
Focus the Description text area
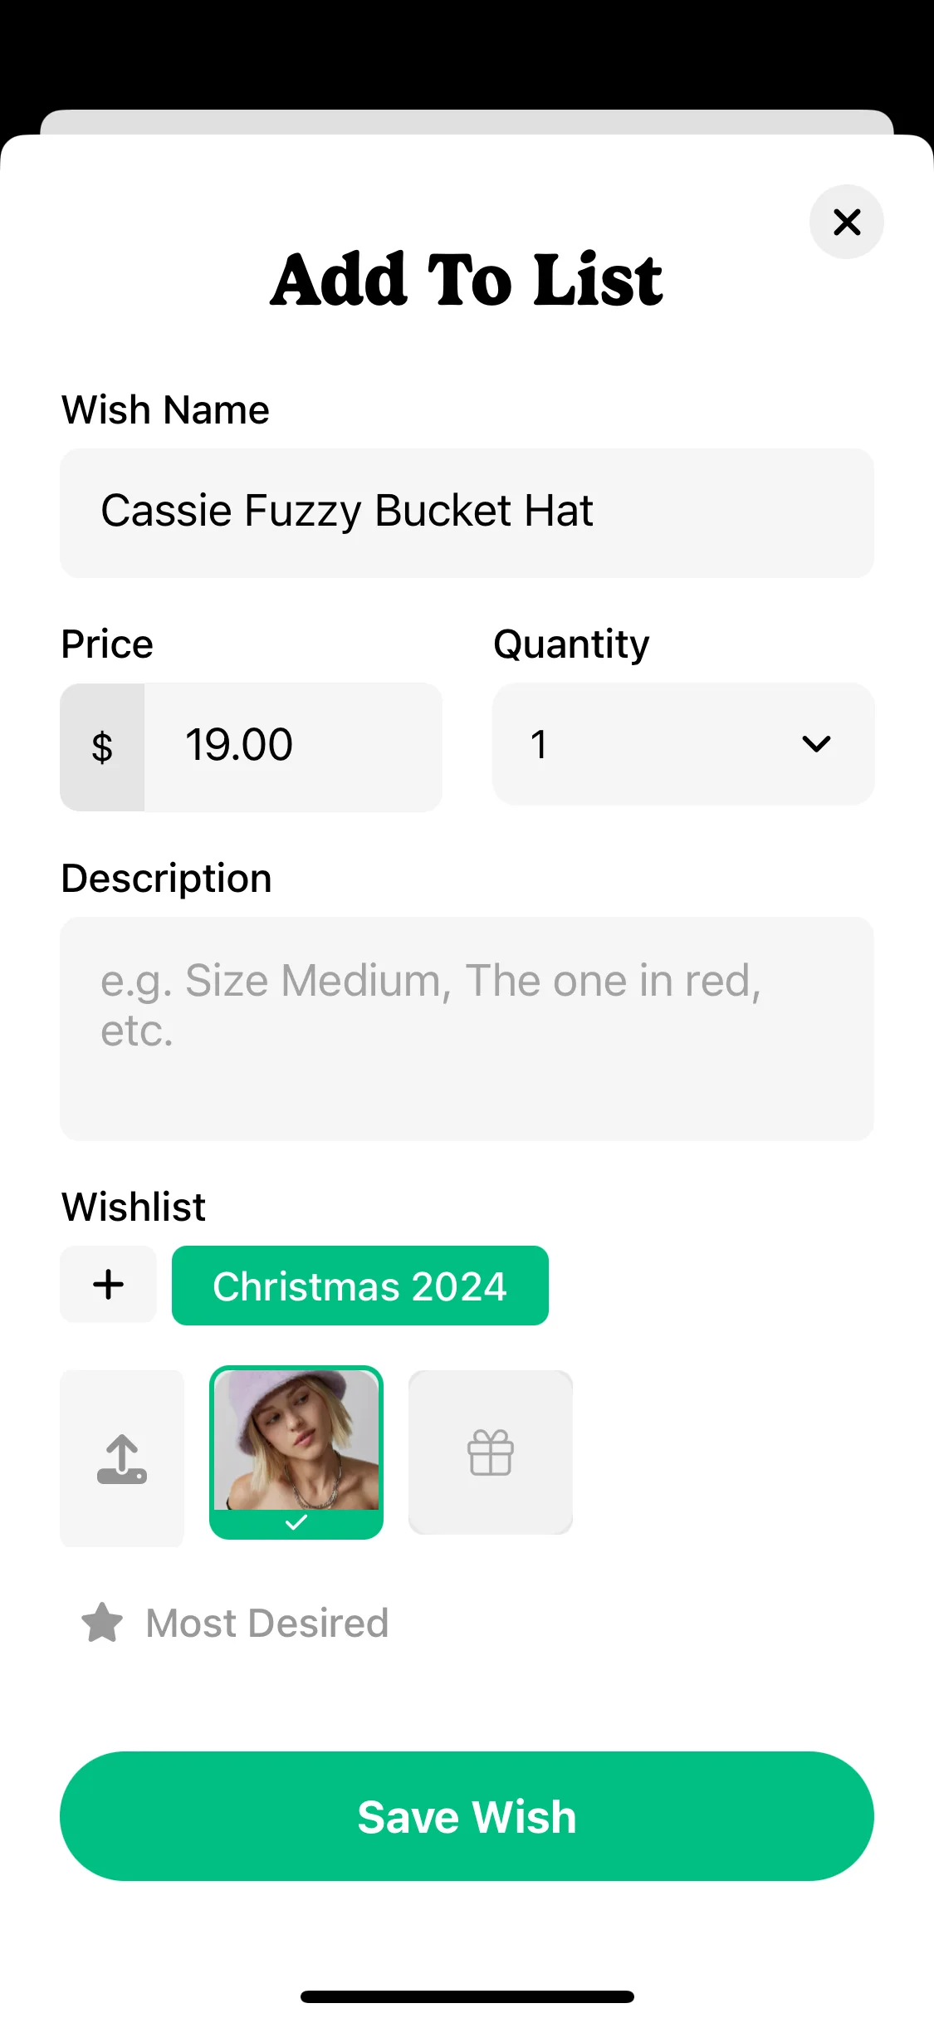click(467, 1029)
